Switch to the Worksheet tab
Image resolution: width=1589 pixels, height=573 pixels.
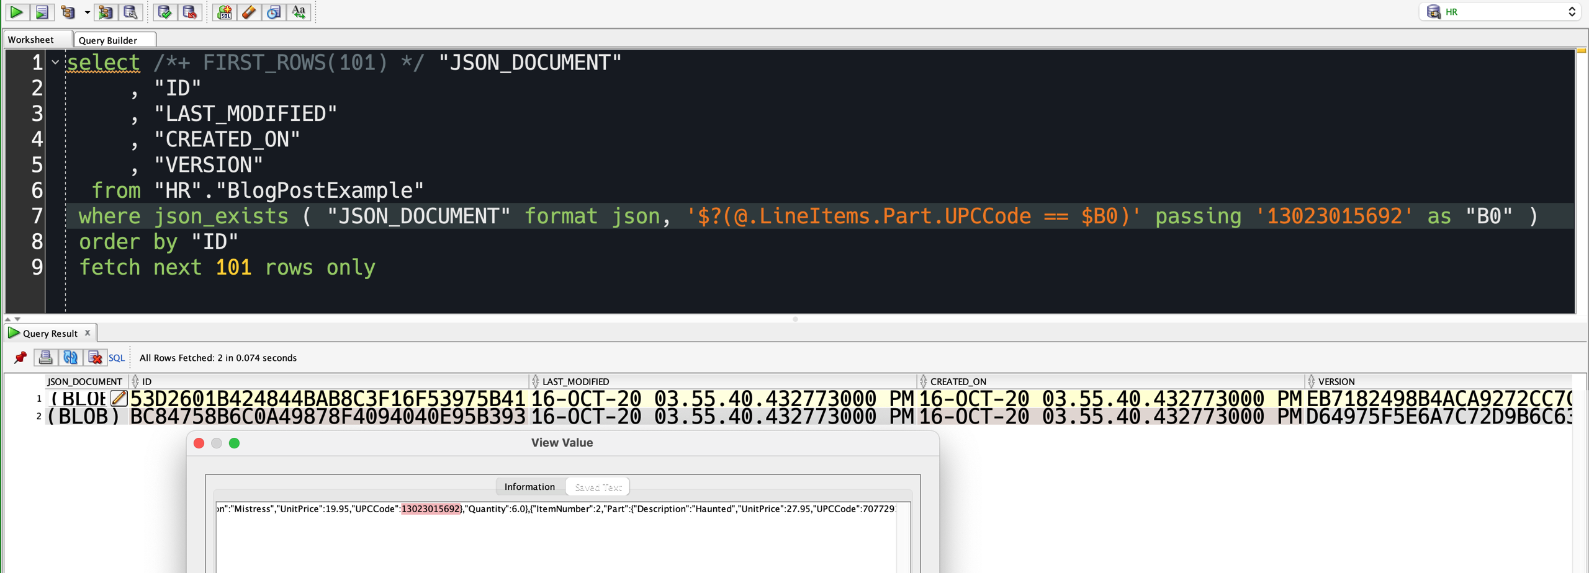tap(31, 40)
